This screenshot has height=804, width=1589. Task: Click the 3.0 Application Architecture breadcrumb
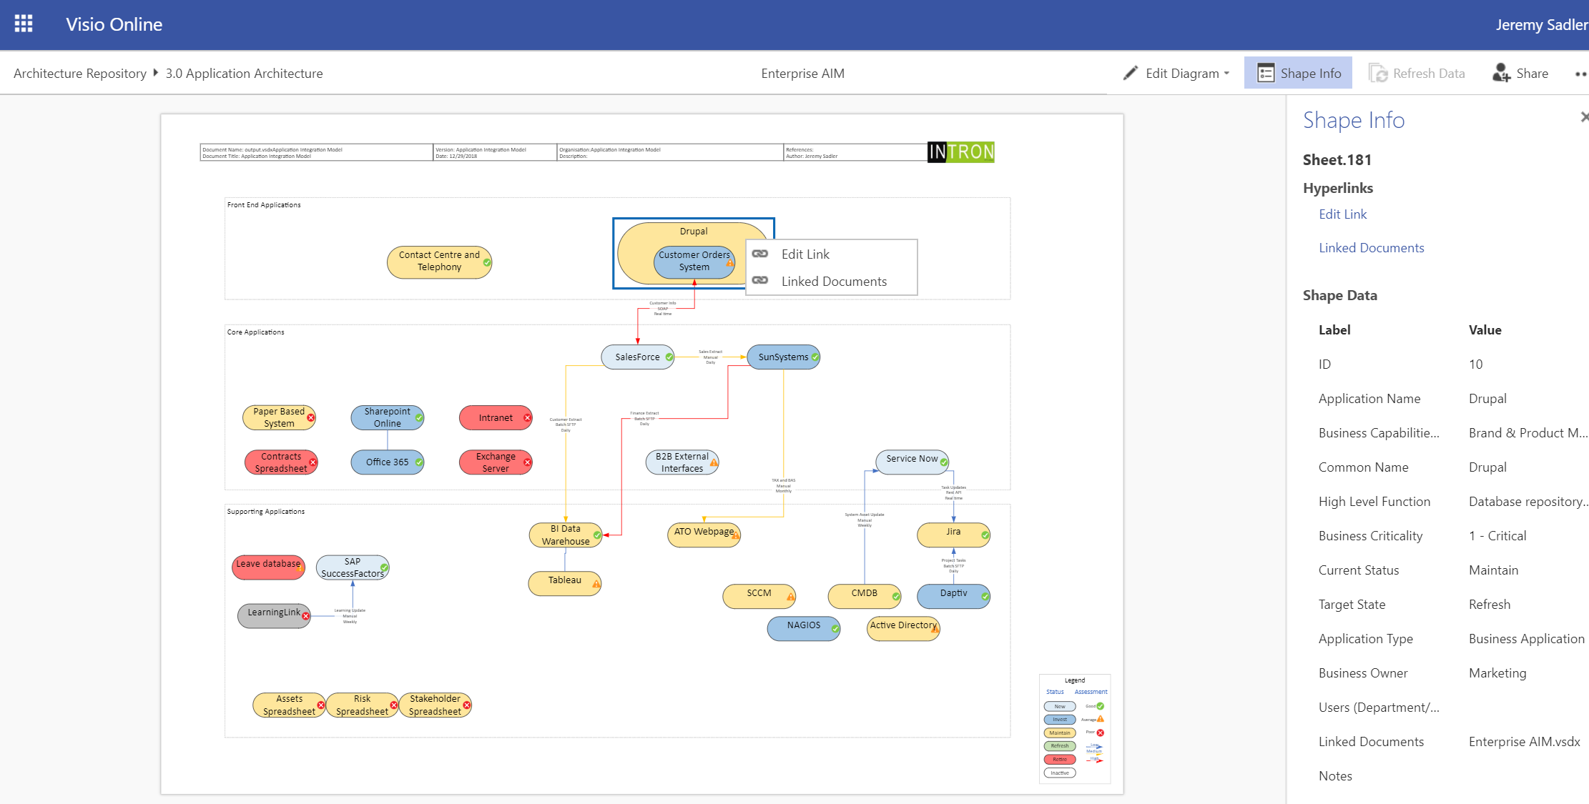point(244,74)
